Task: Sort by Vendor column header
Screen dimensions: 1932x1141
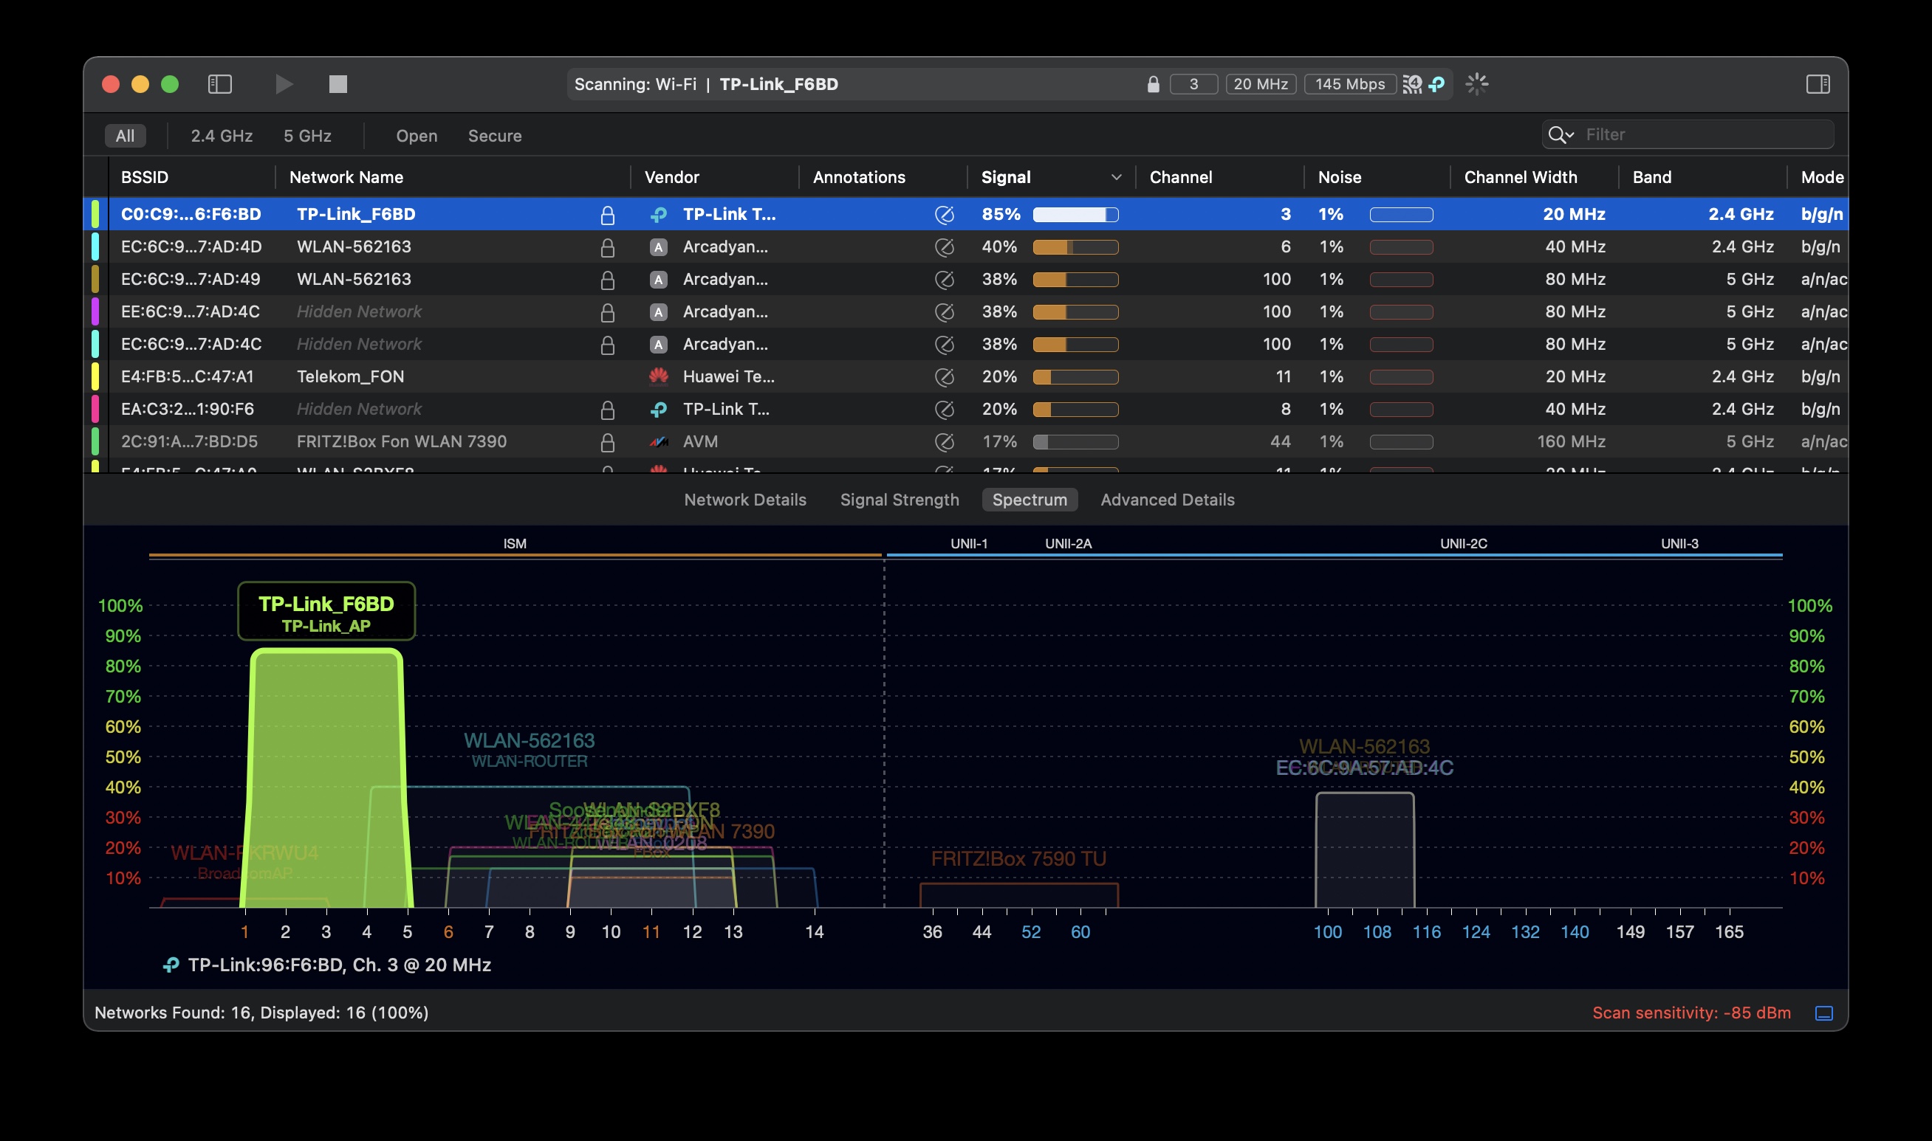Action: pos(671,177)
